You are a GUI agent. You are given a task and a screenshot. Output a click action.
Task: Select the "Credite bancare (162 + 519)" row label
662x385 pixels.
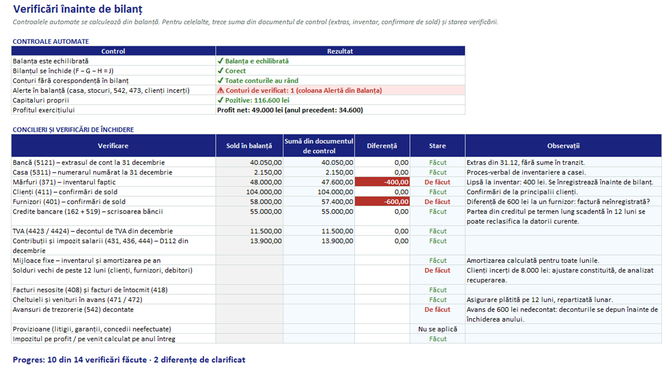point(113,216)
